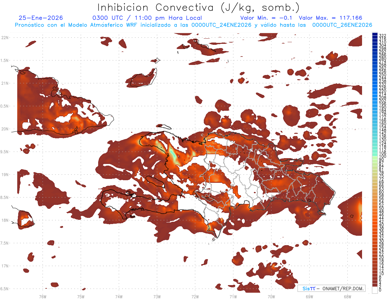Select the date text "25-Ene-2026"
This screenshot has height=301, width=390.
(41, 18)
